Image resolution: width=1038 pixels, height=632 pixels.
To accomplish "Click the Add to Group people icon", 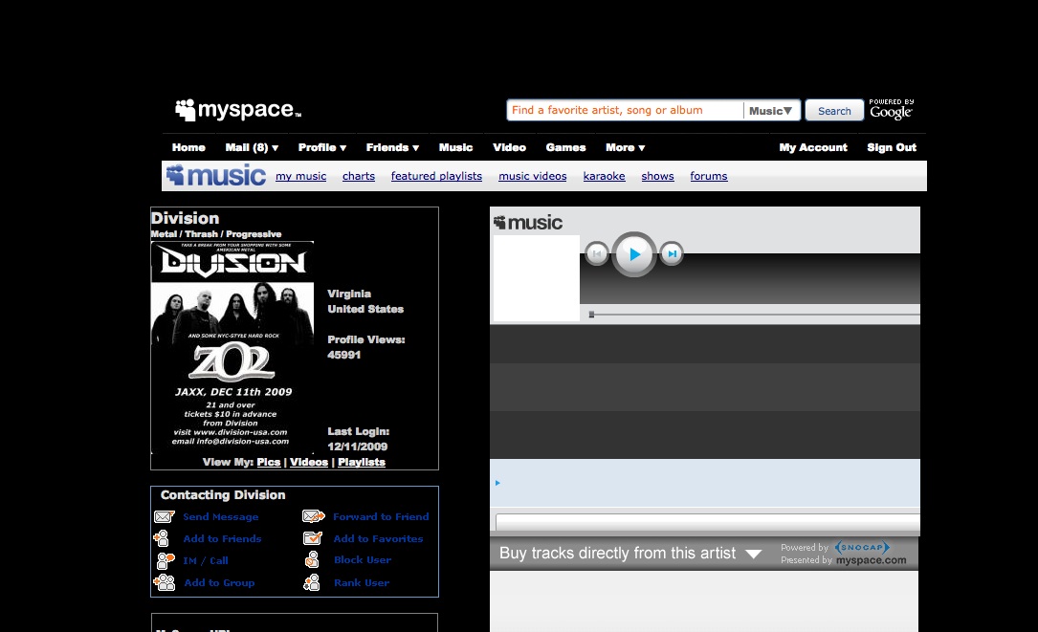I will click(165, 582).
